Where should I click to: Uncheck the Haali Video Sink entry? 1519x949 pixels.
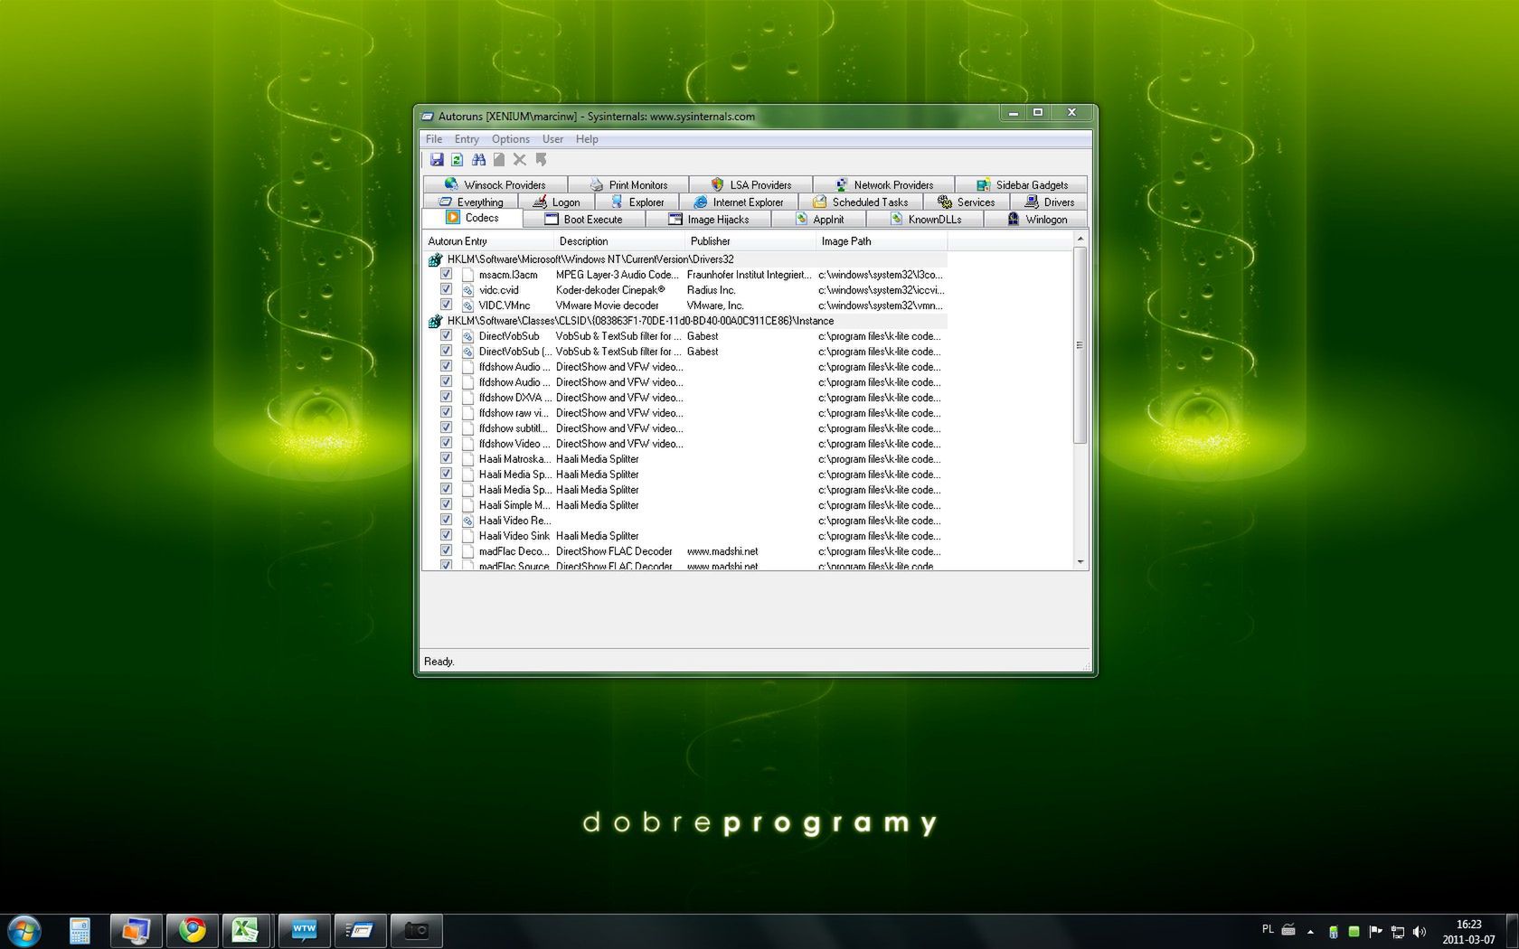446,535
